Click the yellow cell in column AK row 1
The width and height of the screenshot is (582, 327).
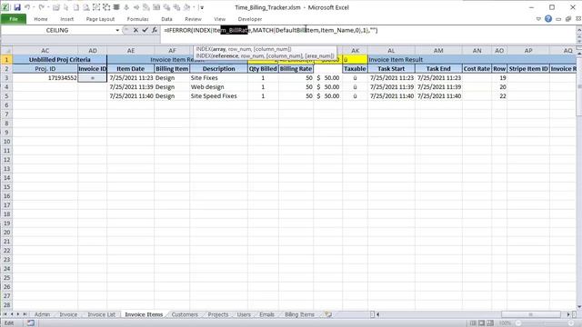tap(355, 59)
